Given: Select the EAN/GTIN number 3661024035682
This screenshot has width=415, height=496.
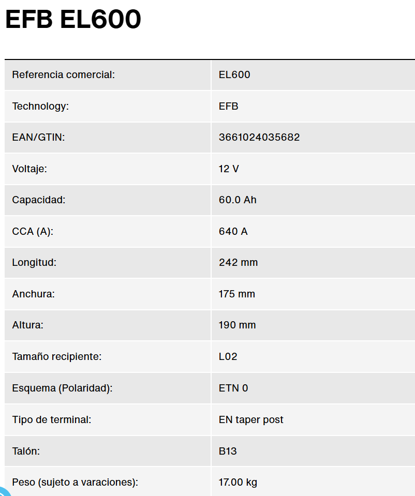Looking at the screenshot, I should point(259,137).
